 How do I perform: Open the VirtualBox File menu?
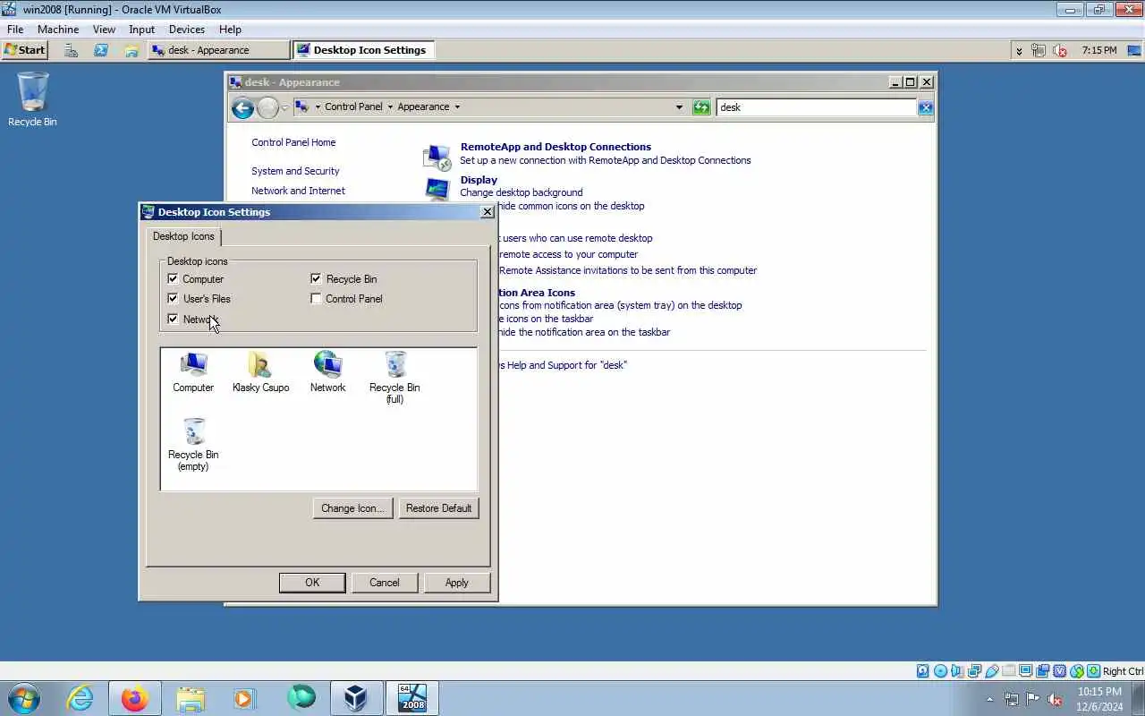(x=14, y=30)
